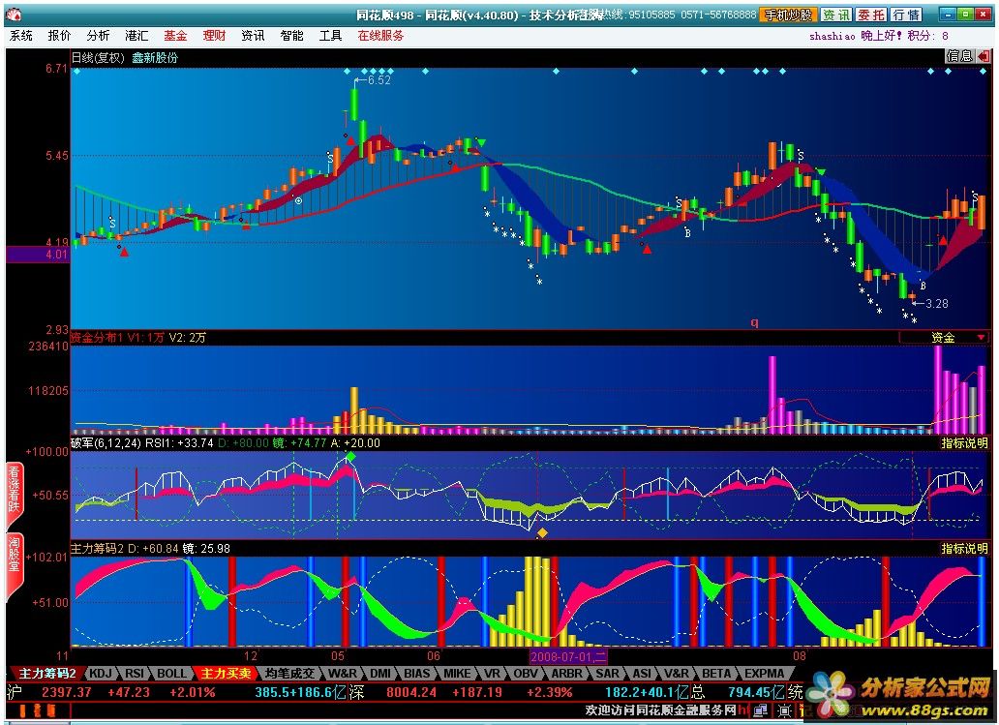The image size is (999, 725).
Task: Open 指标说明 for the 主力筹码2 indicator
Action: (x=964, y=549)
